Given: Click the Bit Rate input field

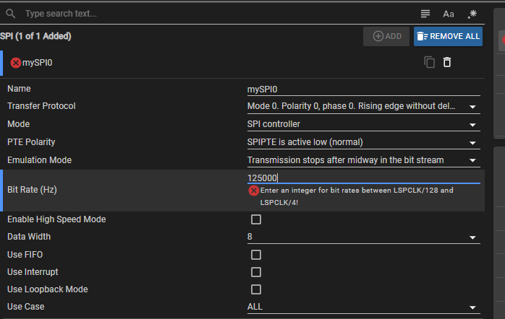Looking at the screenshot, I should coord(362,178).
